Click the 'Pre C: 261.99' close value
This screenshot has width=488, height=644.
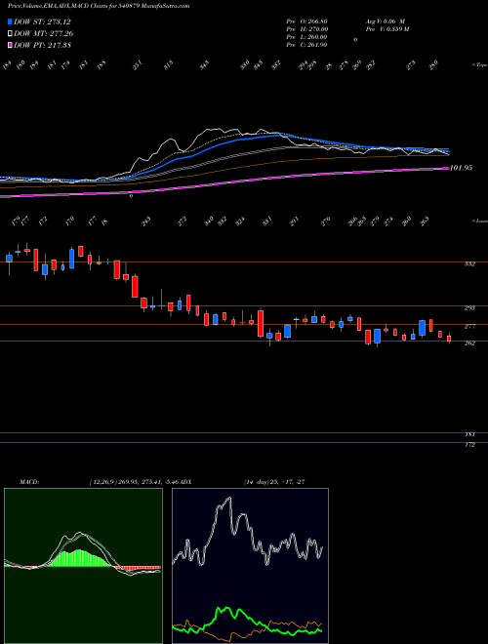[306, 45]
